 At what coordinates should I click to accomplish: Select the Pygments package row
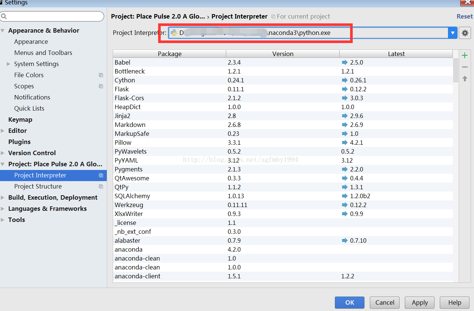point(283,169)
